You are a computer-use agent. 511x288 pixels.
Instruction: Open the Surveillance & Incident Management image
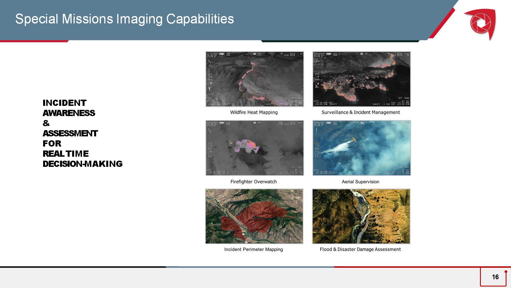click(x=361, y=79)
